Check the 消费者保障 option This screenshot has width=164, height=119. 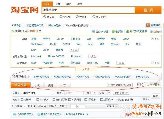(x=54, y=100)
